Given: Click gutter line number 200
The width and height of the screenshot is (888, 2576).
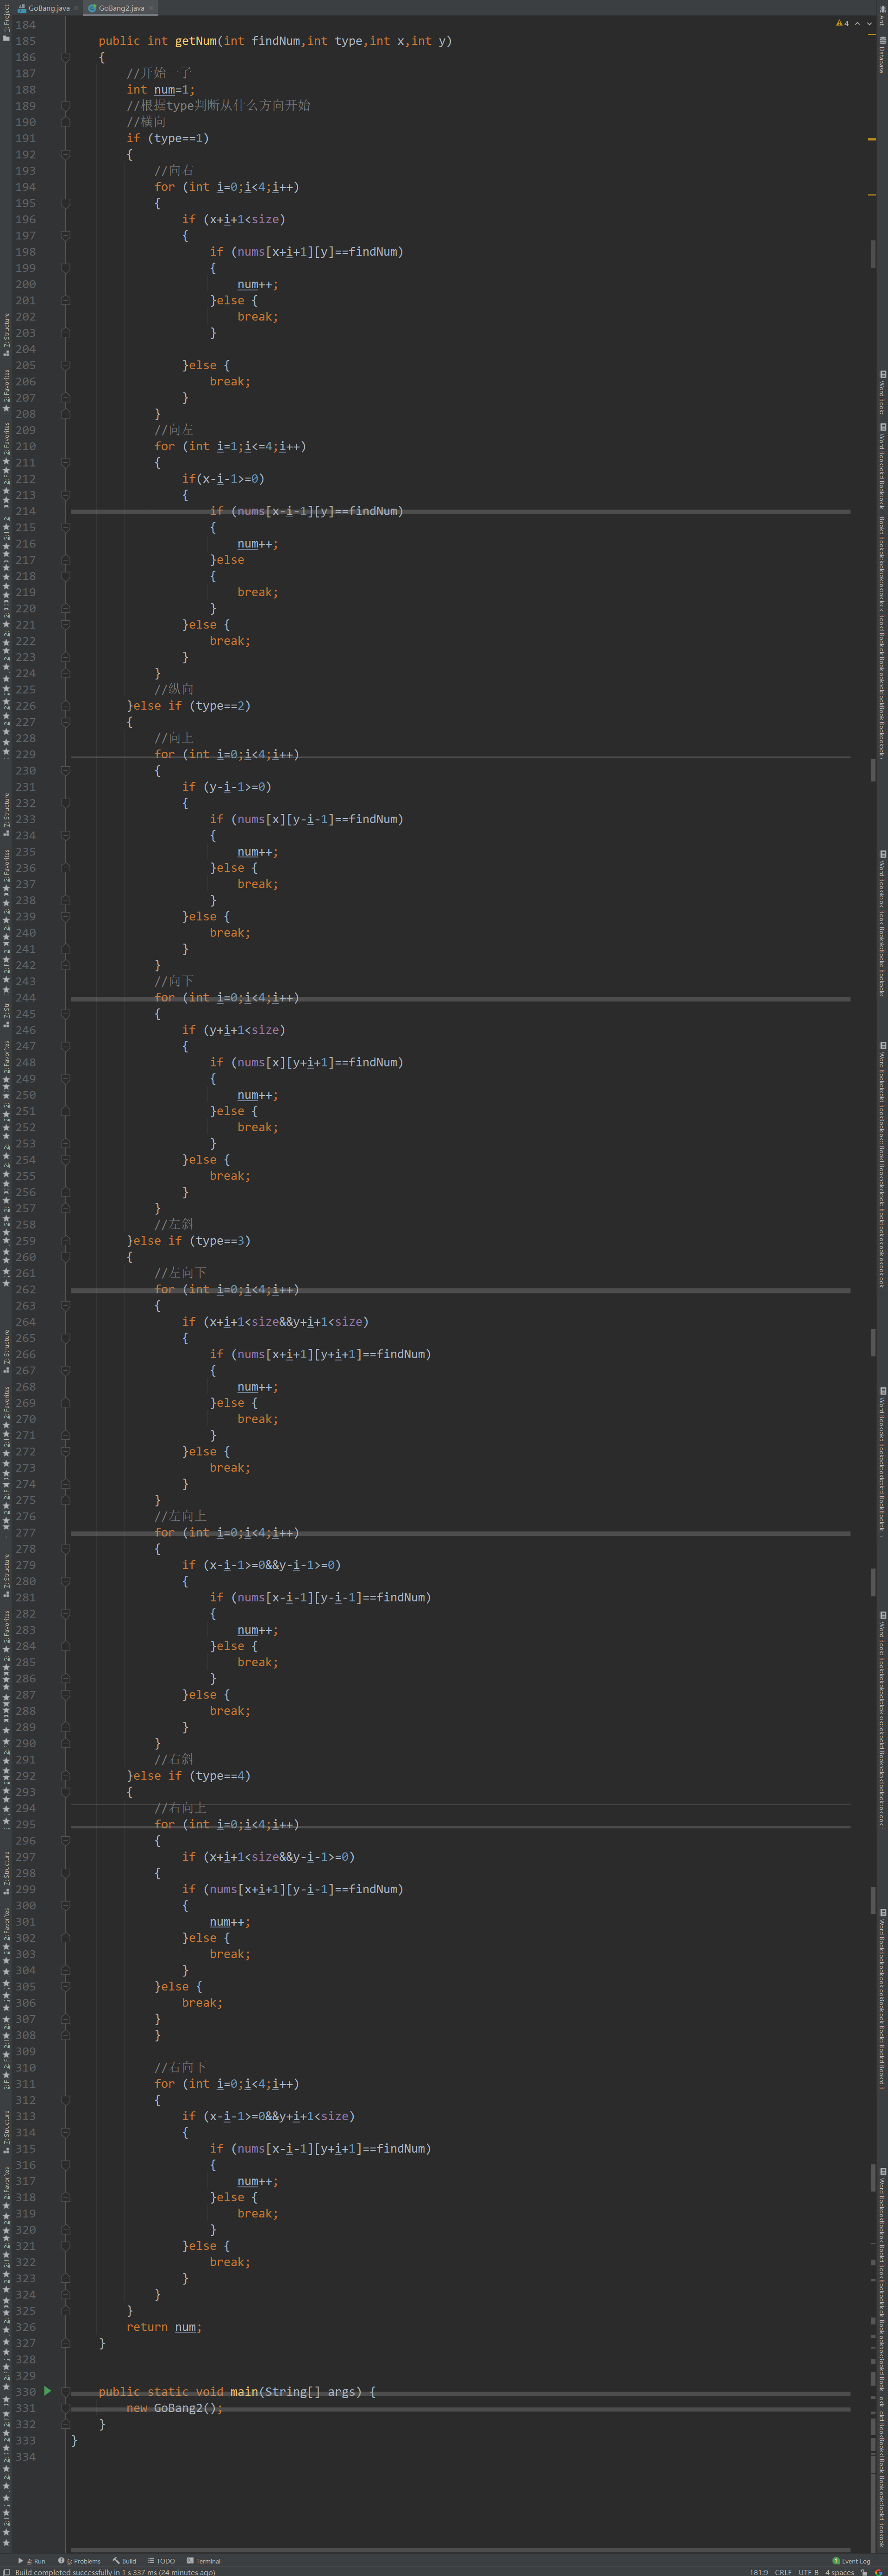Looking at the screenshot, I should [x=25, y=284].
